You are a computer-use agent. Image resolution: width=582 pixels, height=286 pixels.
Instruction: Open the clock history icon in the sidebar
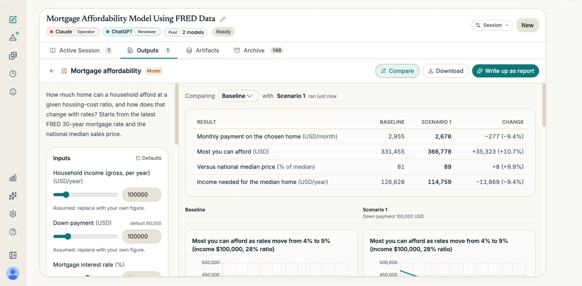[x=13, y=74]
